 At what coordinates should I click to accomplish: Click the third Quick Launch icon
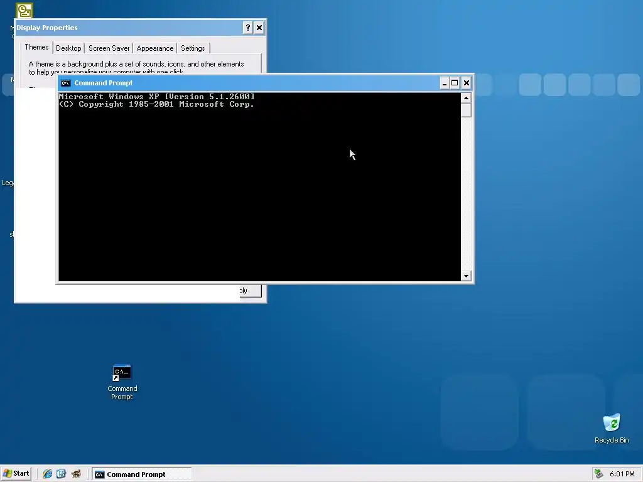[x=76, y=474]
